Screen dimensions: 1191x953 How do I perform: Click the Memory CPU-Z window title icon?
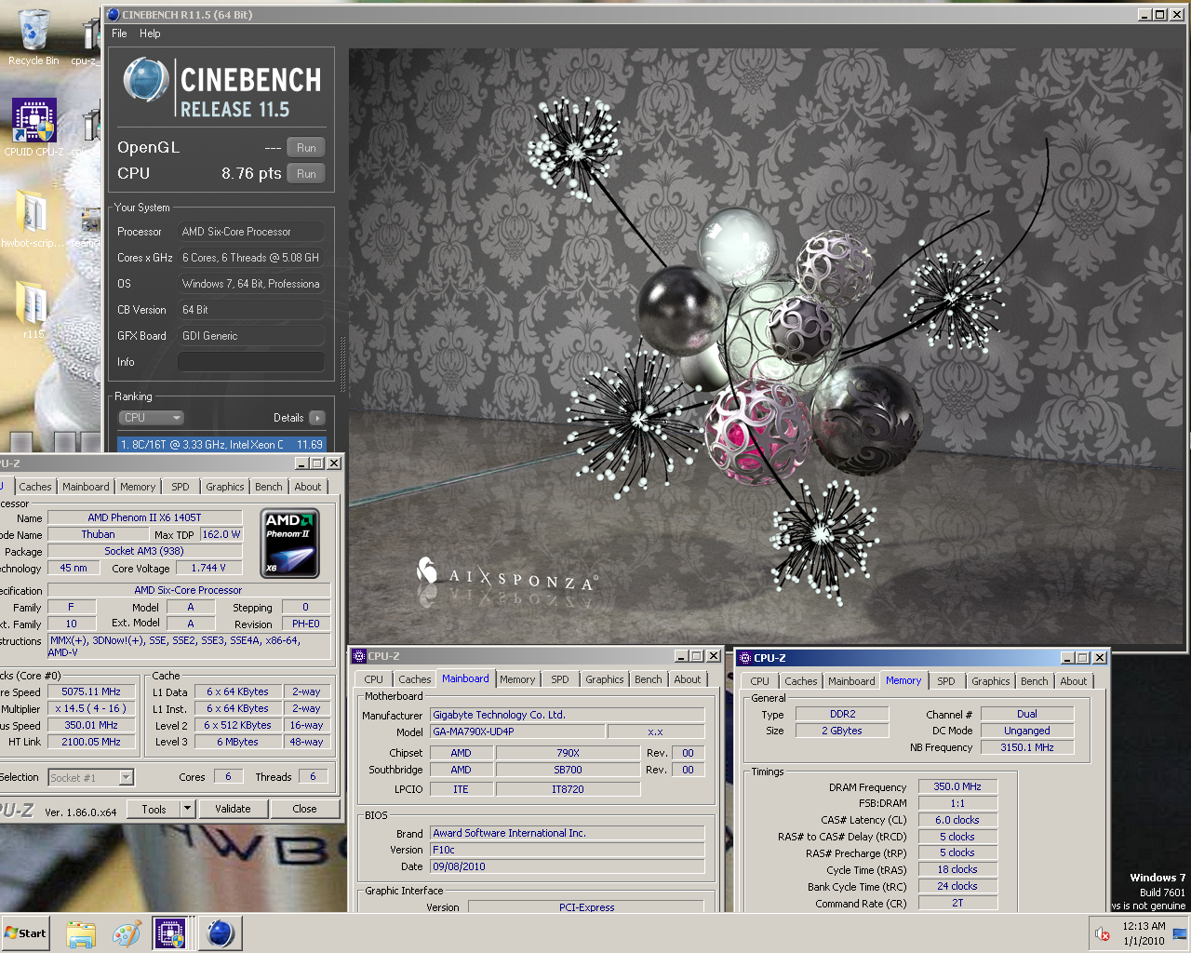[744, 658]
